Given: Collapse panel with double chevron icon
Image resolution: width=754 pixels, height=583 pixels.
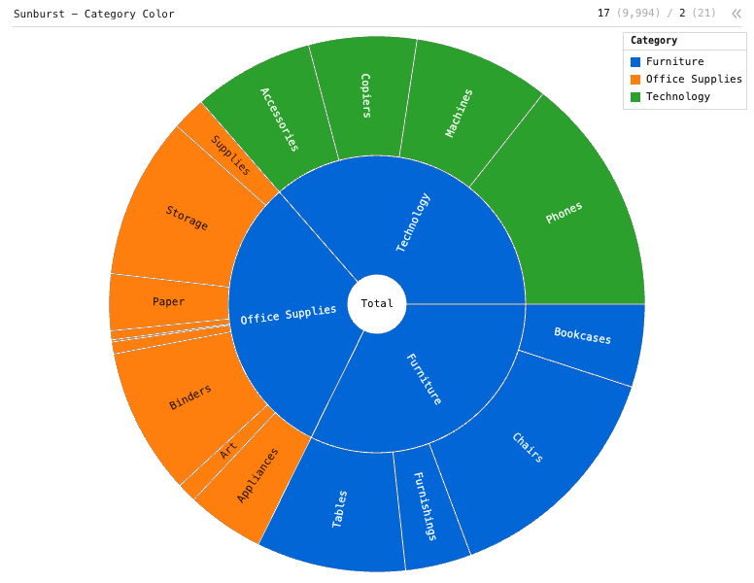Looking at the screenshot, I should pyautogui.click(x=737, y=14).
